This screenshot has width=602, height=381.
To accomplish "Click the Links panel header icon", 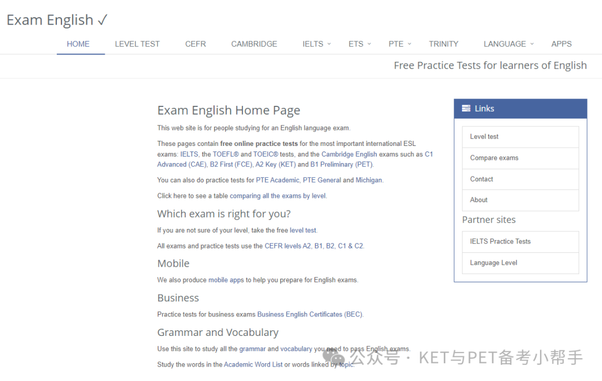I will (466, 109).
